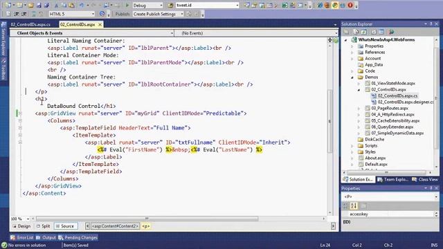Switch to the Team Explorer tab
This screenshot has width=443, height=249.
point(392,180)
